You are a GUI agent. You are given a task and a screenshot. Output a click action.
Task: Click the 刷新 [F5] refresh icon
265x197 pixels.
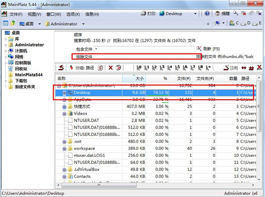[x=199, y=48]
